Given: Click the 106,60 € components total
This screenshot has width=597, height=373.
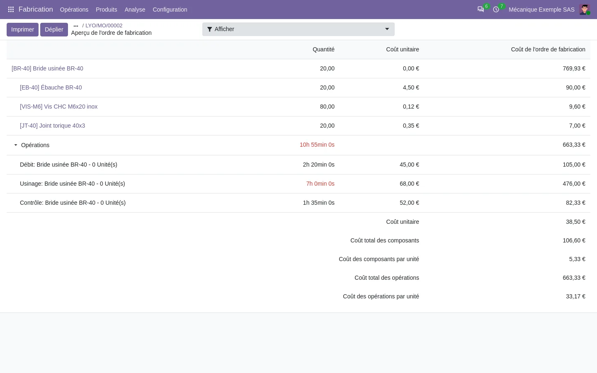Looking at the screenshot, I should [574, 240].
